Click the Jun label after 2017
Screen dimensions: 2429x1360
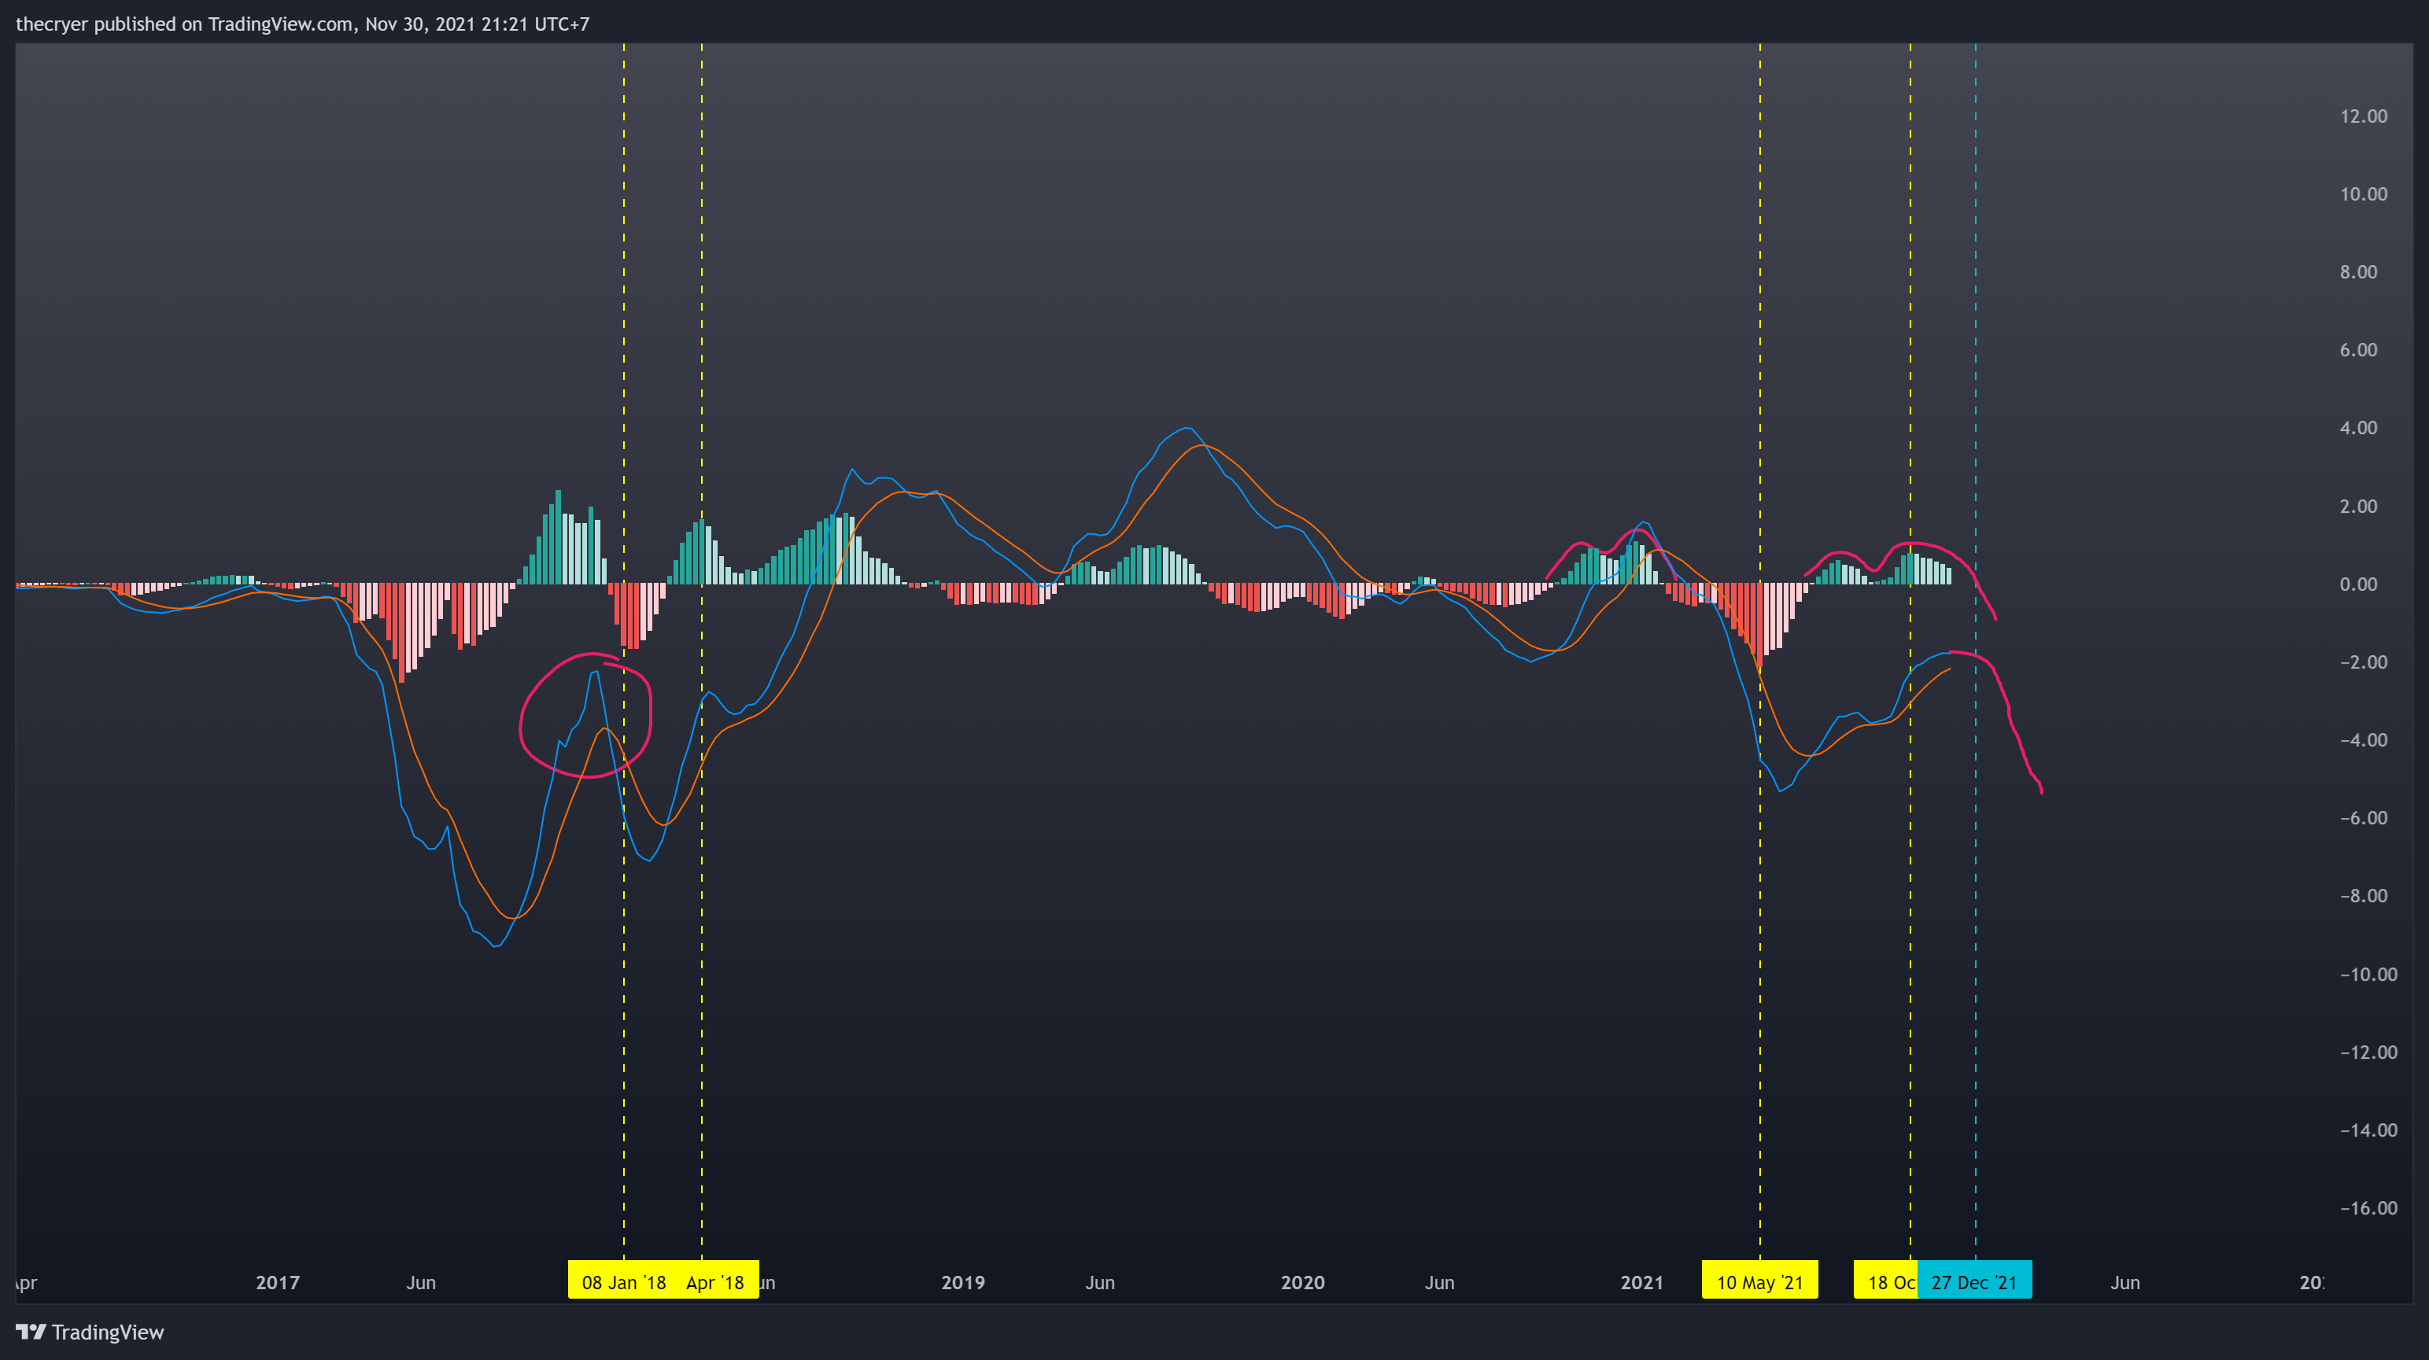pos(420,1283)
